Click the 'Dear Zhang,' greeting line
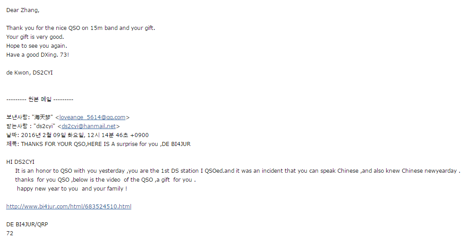This screenshot has height=237, width=463. pos(23,10)
